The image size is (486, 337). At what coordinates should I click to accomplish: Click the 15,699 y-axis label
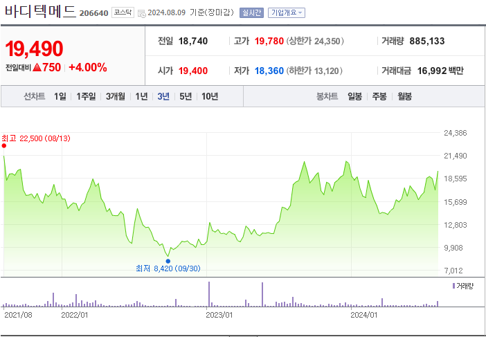coord(456,202)
